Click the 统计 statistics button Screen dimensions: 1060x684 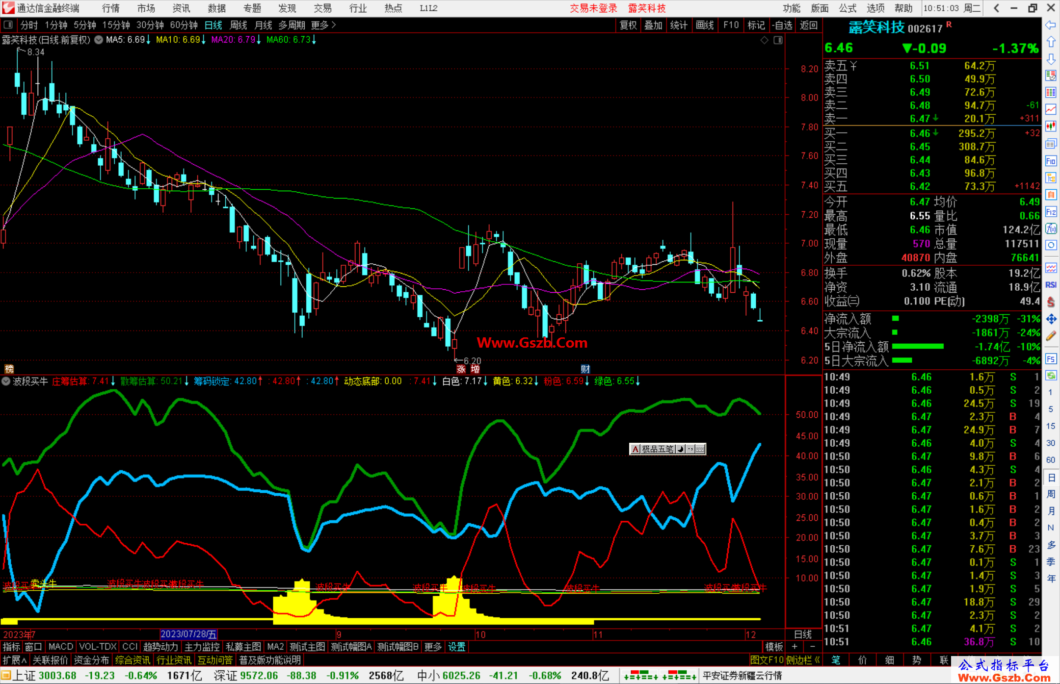point(679,25)
